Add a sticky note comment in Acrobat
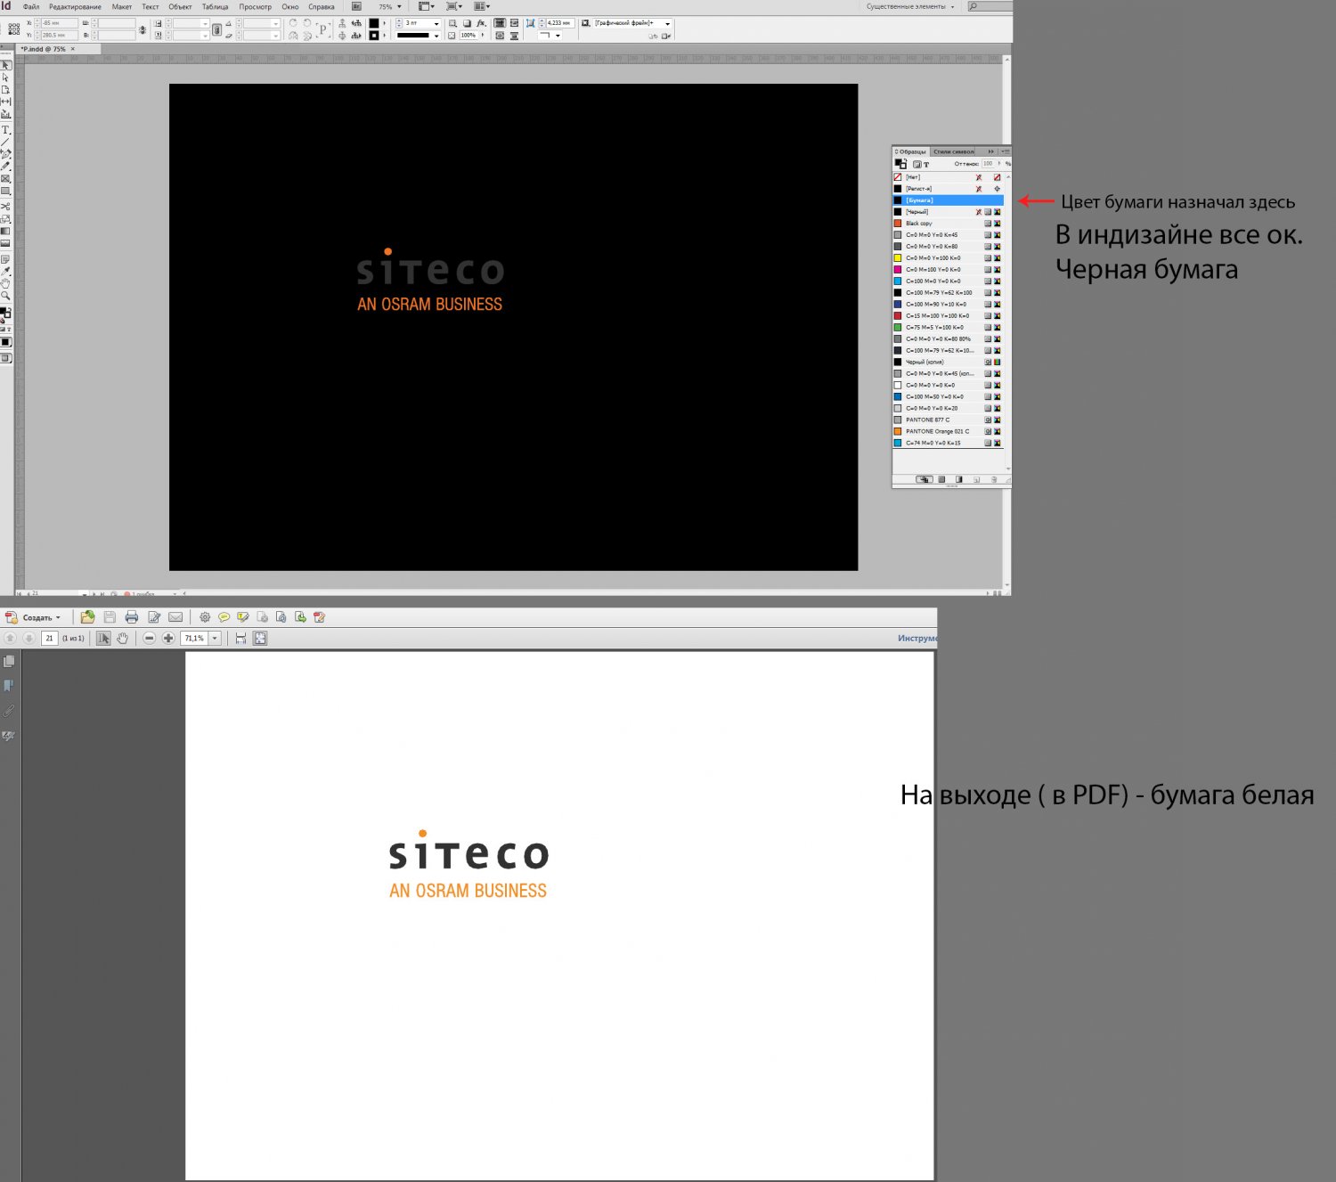 (x=224, y=617)
